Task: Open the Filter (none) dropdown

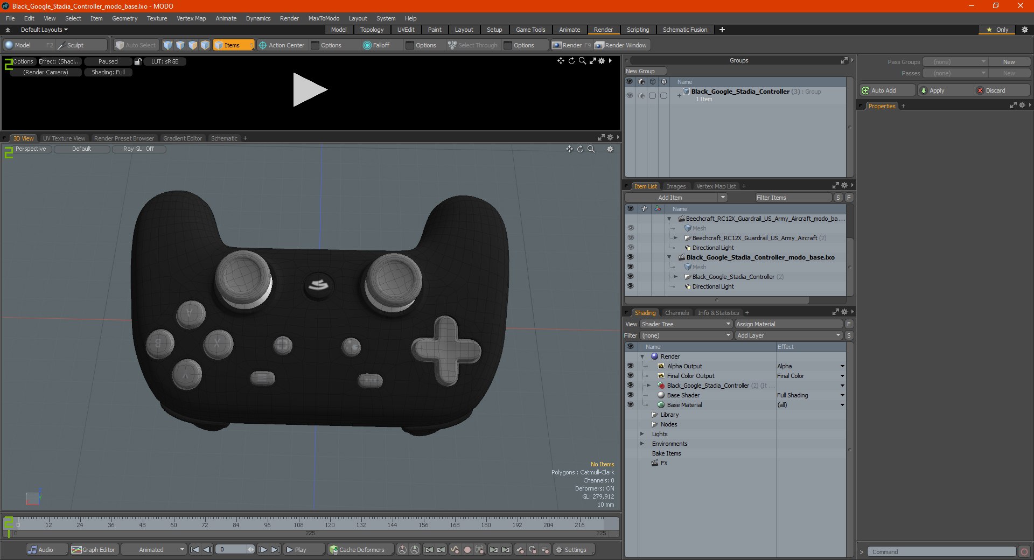Action: coord(686,335)
